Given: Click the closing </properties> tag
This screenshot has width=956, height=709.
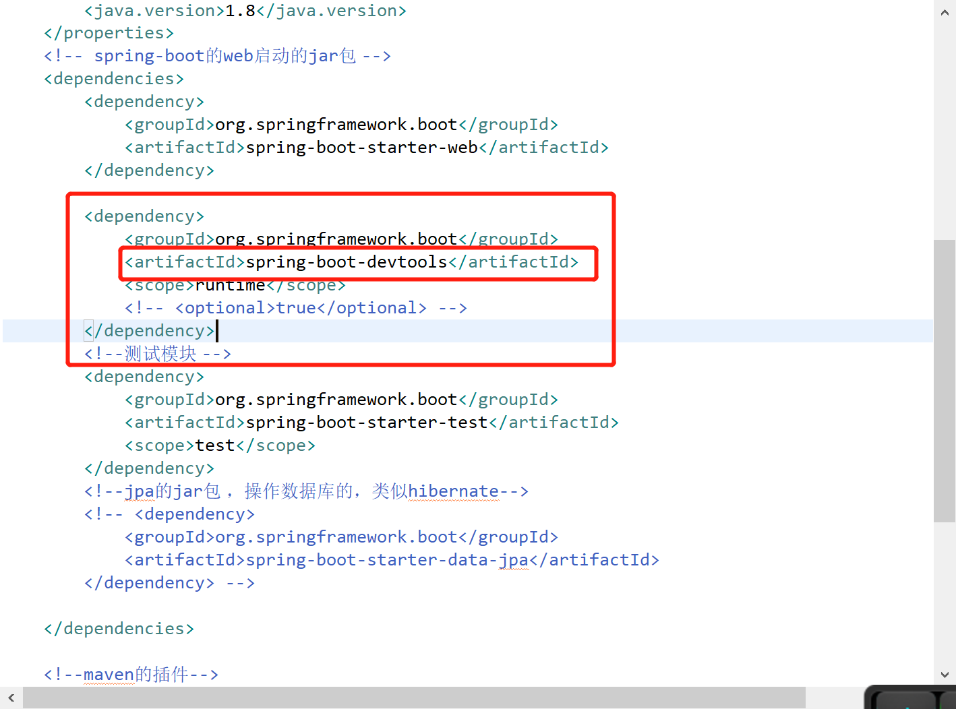Looking at the screenshot, I should click(109, 33).
